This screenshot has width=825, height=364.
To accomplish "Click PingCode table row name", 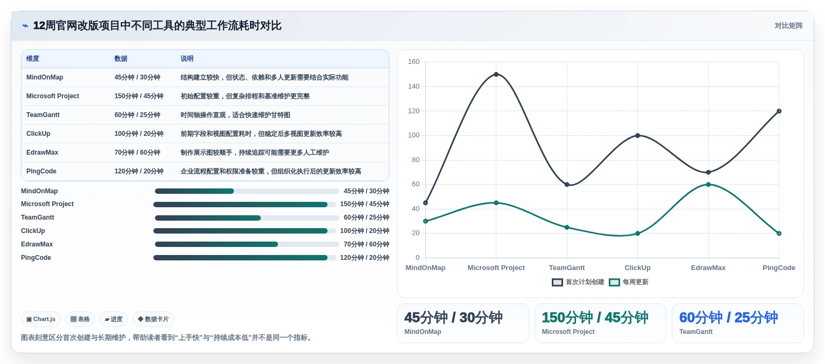I will [41, 171].
